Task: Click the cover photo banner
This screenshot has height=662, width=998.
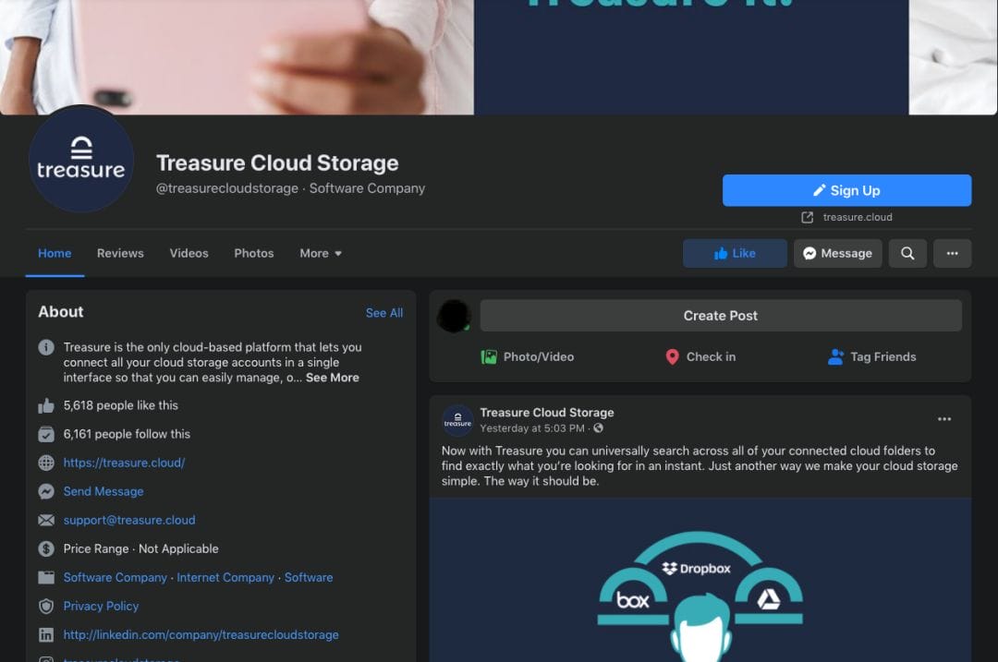Action: [x=499, y=57]
